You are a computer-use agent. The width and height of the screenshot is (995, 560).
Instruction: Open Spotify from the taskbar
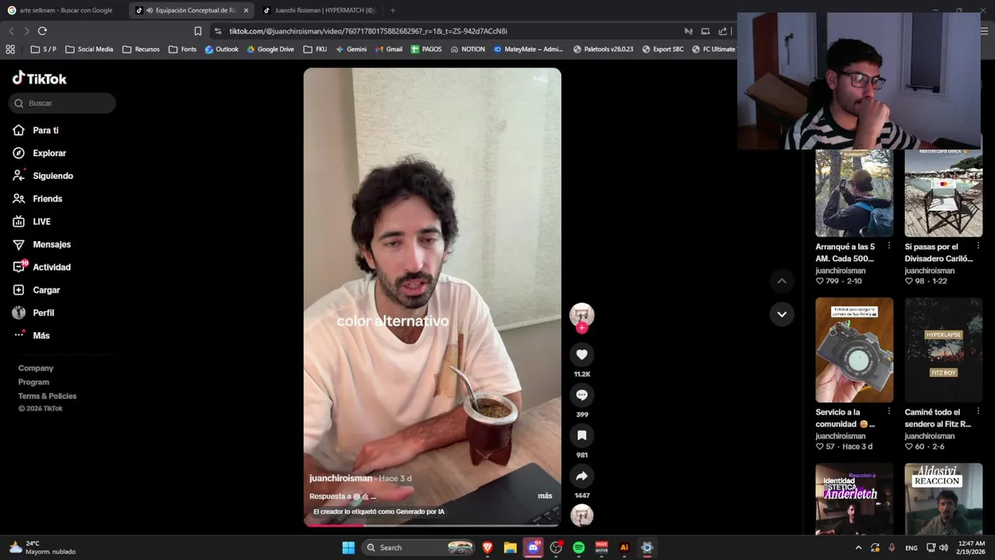[x=578, y=548]
